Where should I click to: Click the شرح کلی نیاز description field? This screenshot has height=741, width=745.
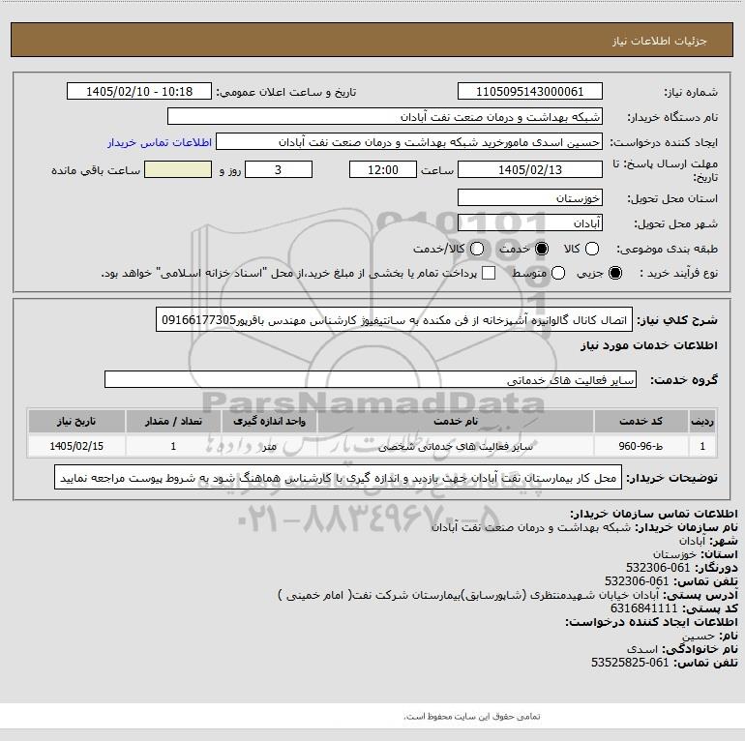[395, 319]
